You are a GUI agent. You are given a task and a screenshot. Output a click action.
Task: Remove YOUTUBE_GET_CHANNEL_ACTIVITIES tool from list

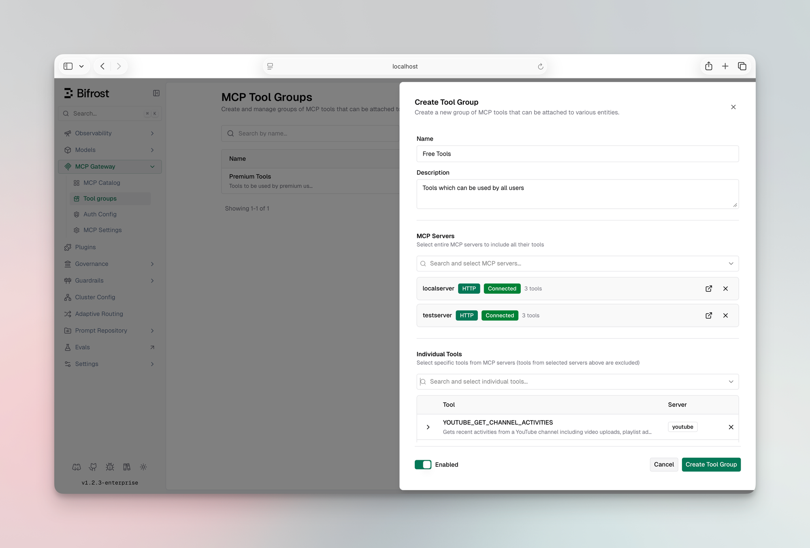click(x=731, y=427)
